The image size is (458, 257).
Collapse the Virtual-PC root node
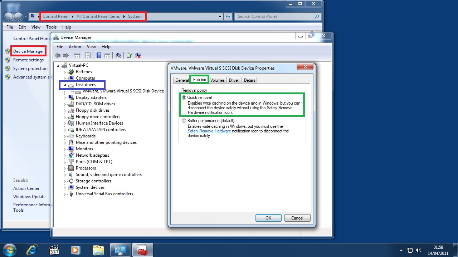[58, 66]
